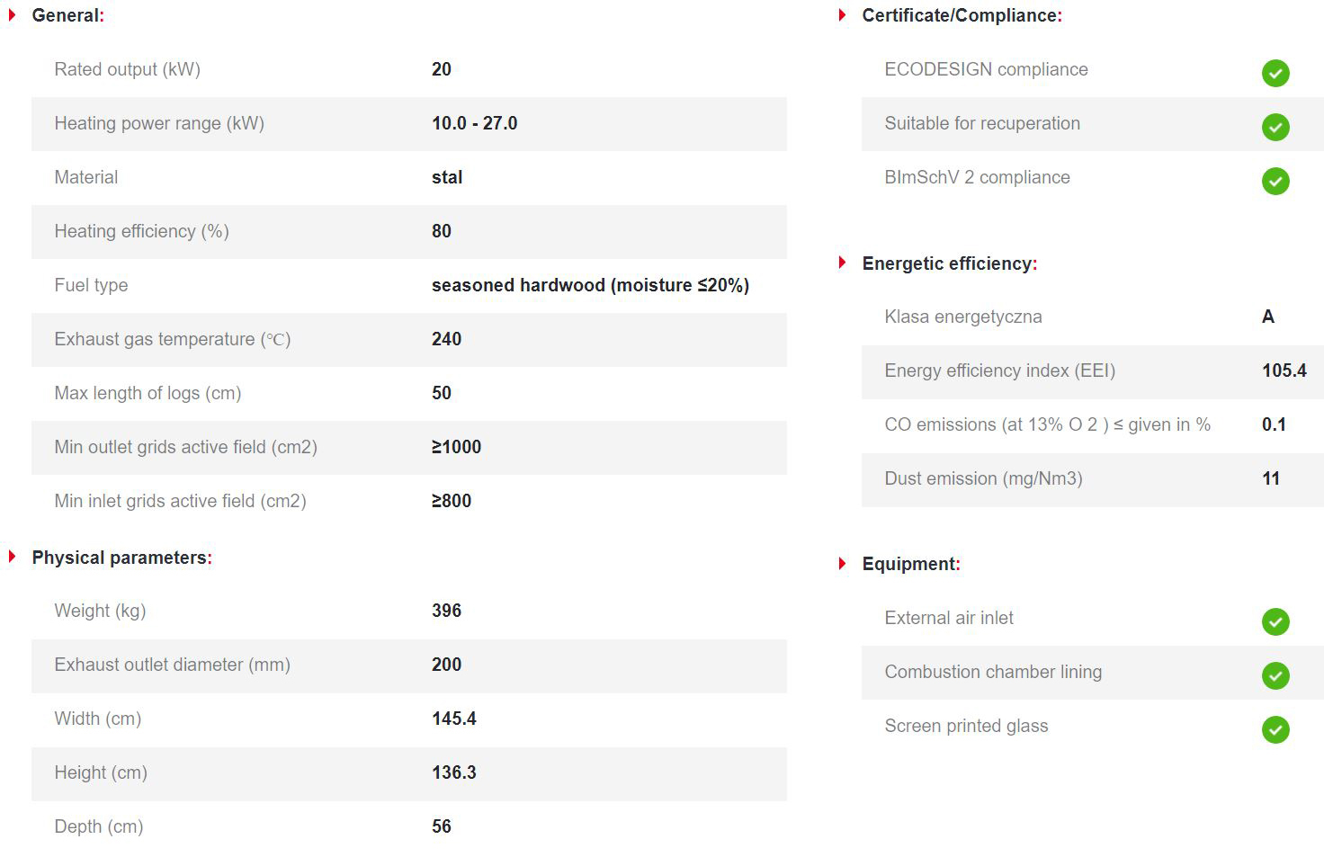Click the Heating power range value 10.0 - 27.0

[x=474, y=123]
